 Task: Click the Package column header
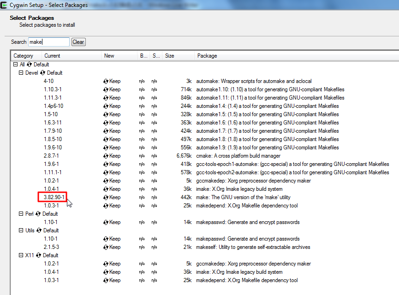(297, 56)
